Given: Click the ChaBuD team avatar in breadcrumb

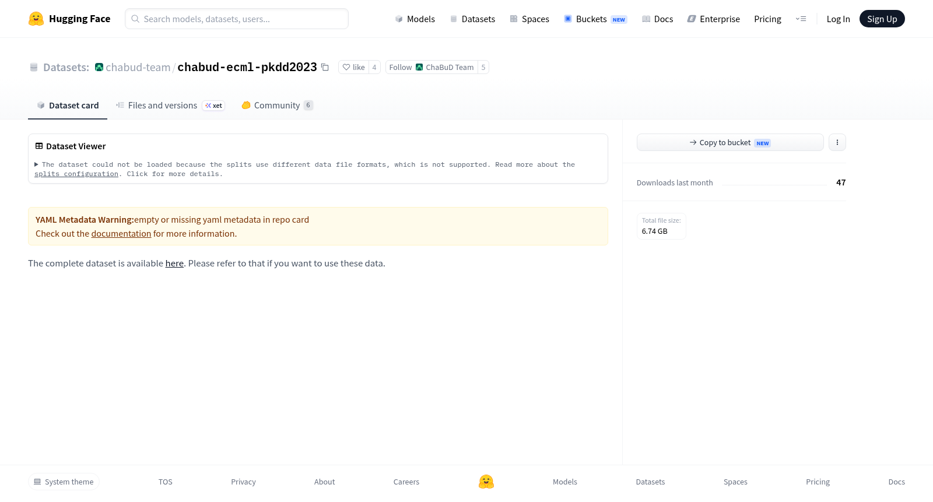Looking at the screenshot, I should [99, 67].
